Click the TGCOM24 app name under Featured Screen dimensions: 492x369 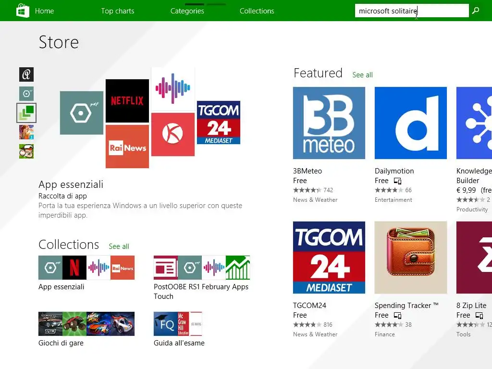[x=310, y=306]
